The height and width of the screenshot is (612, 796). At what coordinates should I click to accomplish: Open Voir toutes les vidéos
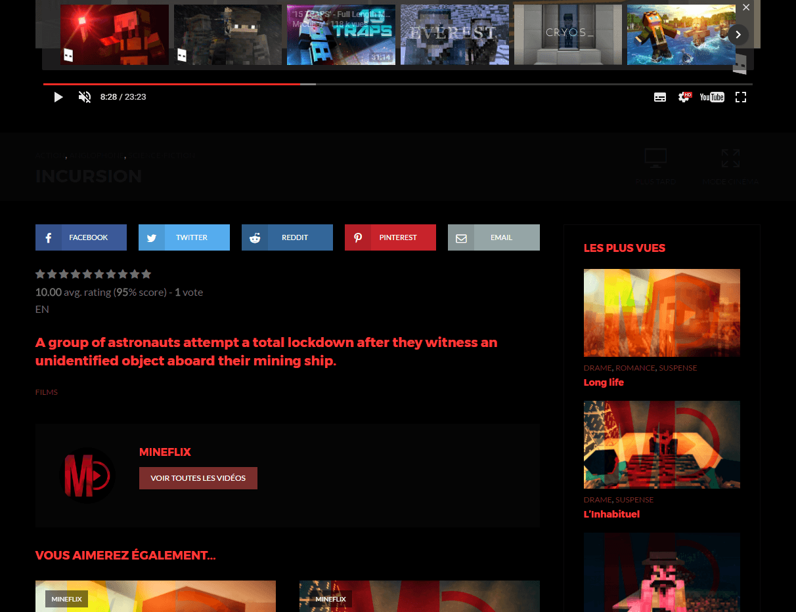coord(198,478)
